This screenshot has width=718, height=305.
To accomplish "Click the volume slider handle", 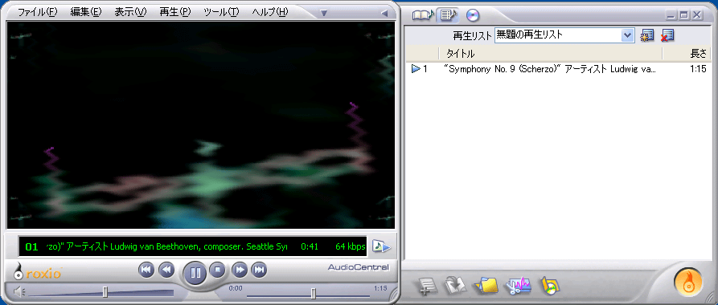I will tap(105, 291).
